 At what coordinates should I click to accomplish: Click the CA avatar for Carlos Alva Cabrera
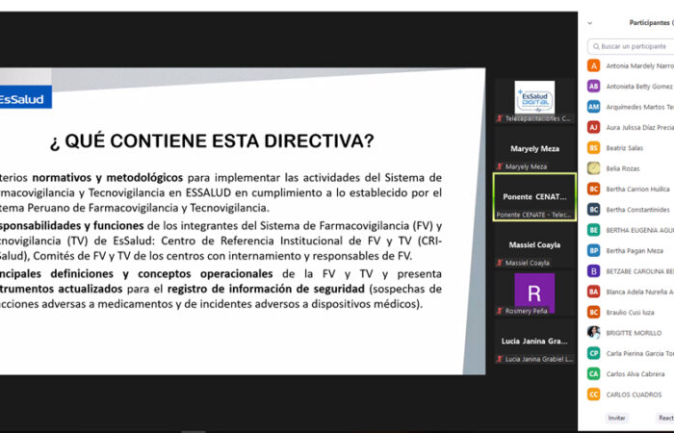594,373
